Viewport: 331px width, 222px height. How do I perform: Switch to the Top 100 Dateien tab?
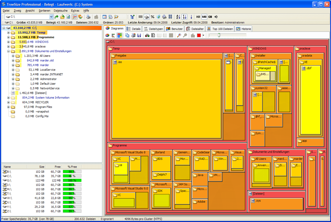(220, 29)
